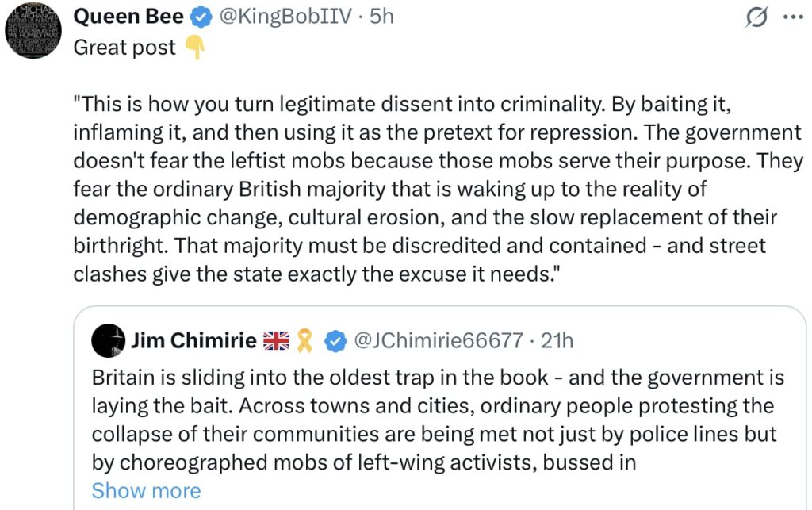The height and width of the screenshot is (510, 812).
Task: Click the 21h quoted post timestamp
Action: (557, 341)
